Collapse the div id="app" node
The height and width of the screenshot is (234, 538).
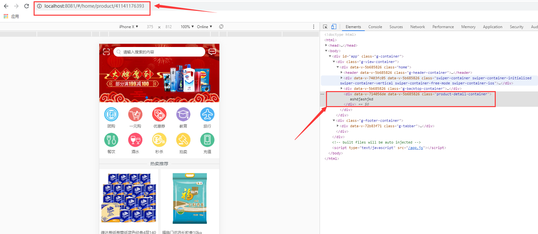(x=330, y=56)
